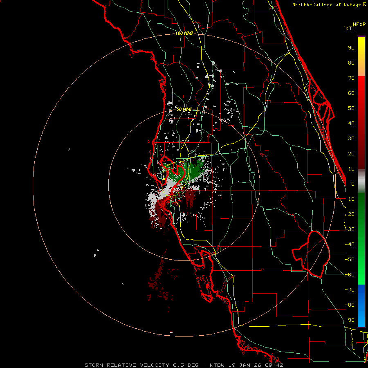Viewport: 368px width, 368px height.
Task: Click the 50 NMI range ring label
Action: coord(184,109)
